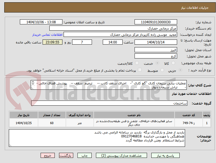Image resolution: width=216 pixels, height=163 pixels.
Task: Click the deadline date field 1404/10/14
Action: (156, 42)
